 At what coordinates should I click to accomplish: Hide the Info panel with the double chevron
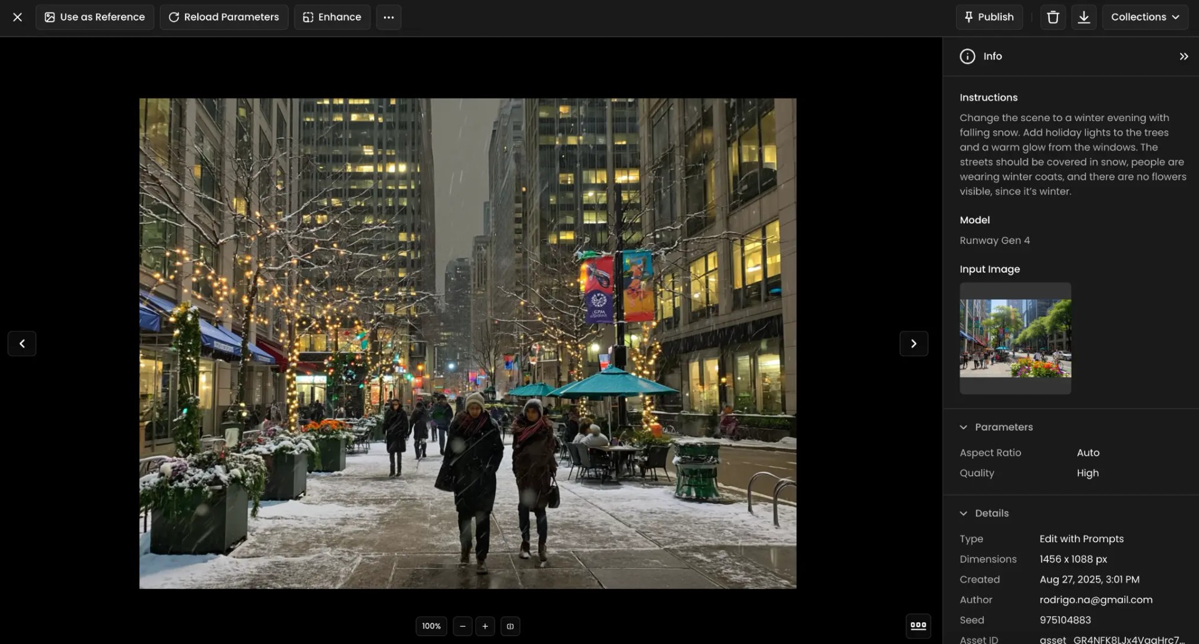click(1183, 56)
